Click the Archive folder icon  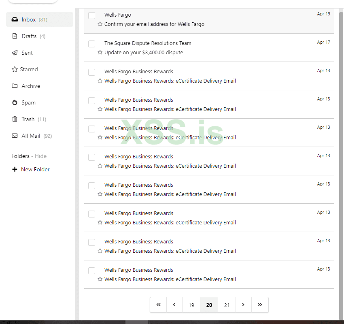(15, 86)
